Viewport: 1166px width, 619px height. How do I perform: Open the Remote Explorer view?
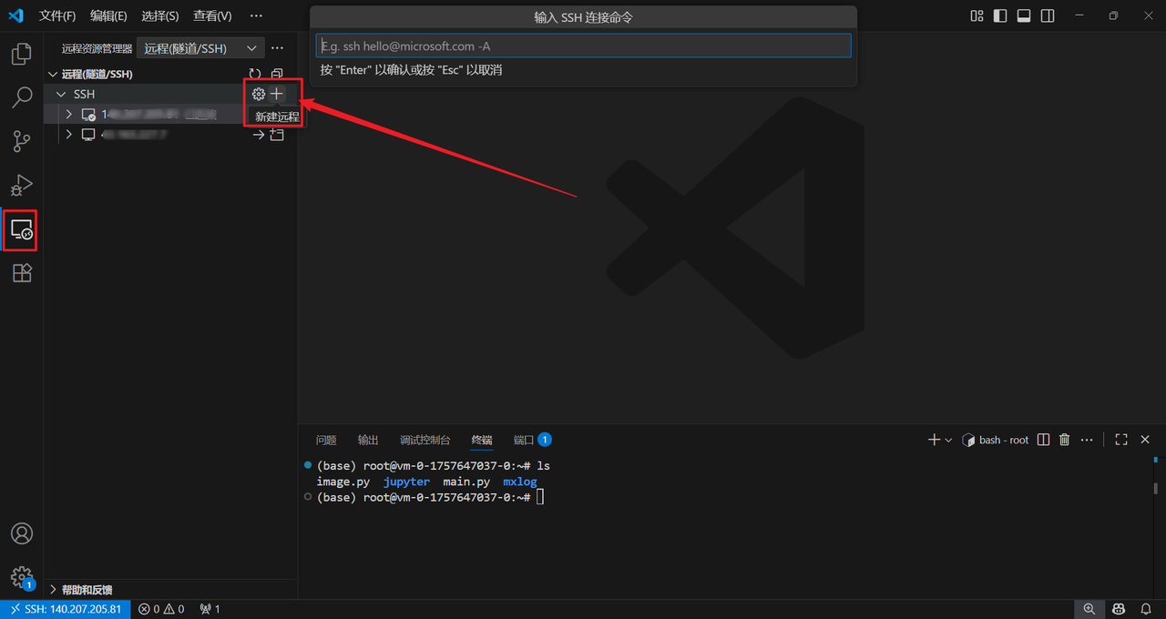(x=22, y=229)
